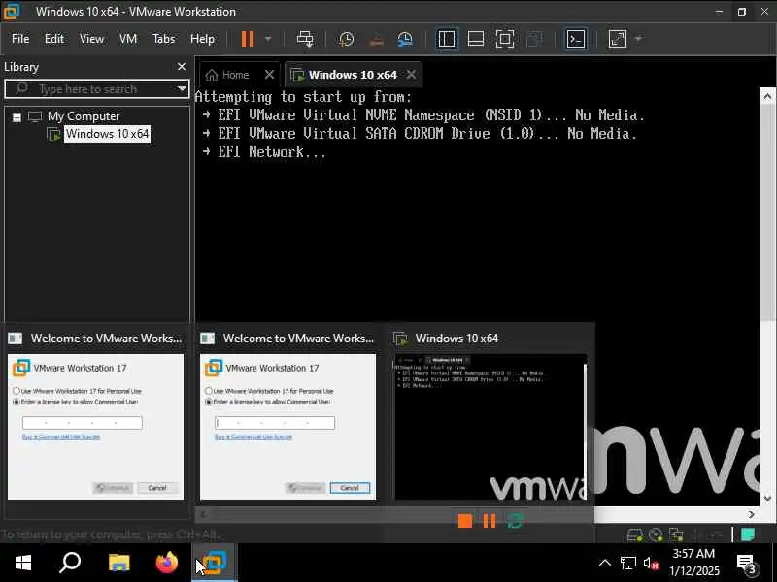
Task: Select My Computer in the library
Action: (x=84, y=116)
